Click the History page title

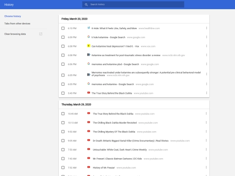point(9,5)
